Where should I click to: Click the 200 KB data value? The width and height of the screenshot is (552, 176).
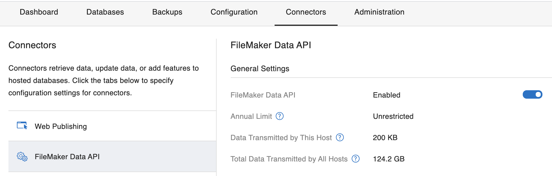[x=385, y=138]
